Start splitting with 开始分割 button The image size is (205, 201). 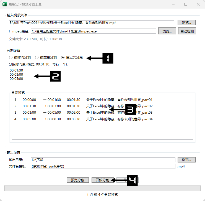point(102,180)
